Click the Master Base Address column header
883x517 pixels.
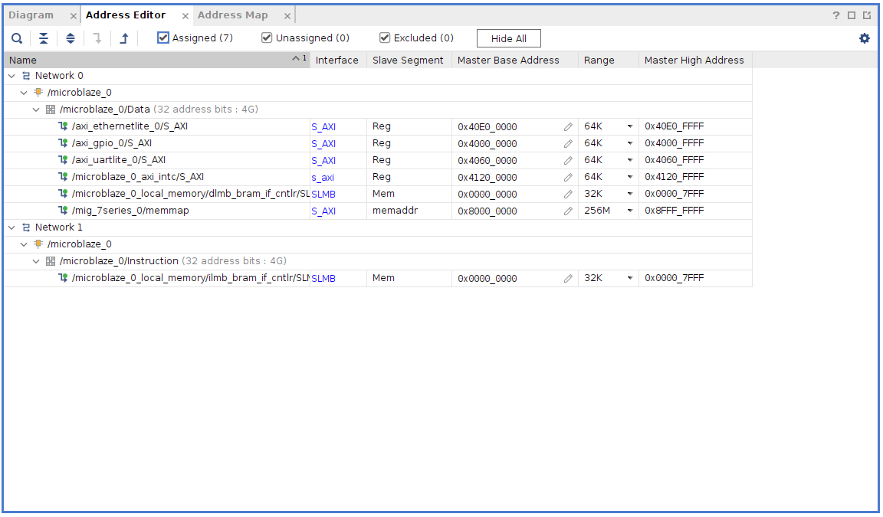tap(508, 61)
